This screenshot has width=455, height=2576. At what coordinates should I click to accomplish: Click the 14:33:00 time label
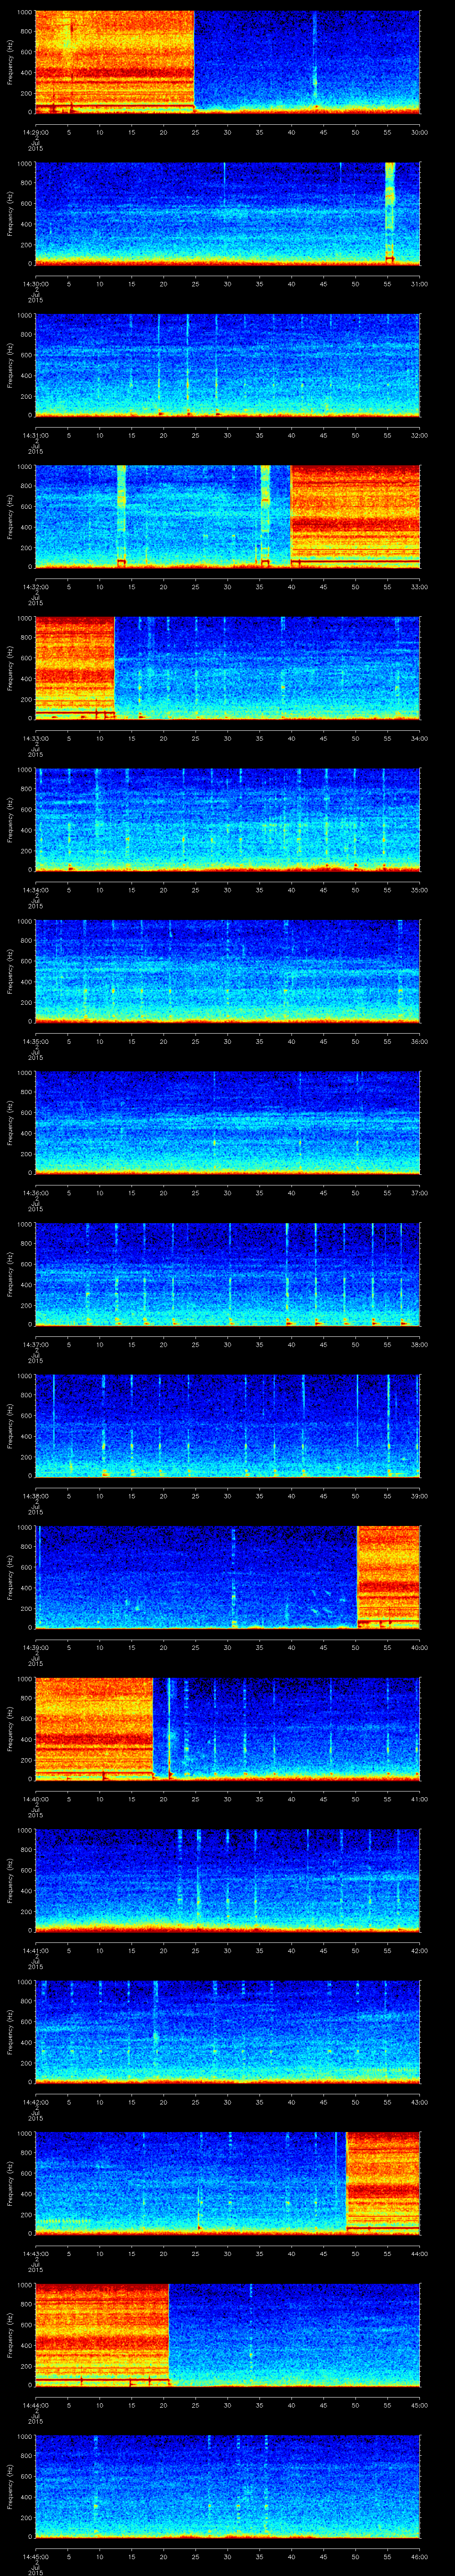(x=35, y=738)
